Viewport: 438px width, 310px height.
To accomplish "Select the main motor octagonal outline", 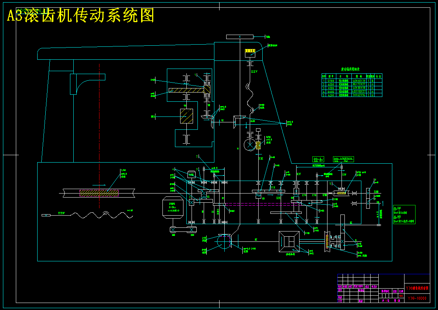I will pyautogui.click(x=173, y=208).
